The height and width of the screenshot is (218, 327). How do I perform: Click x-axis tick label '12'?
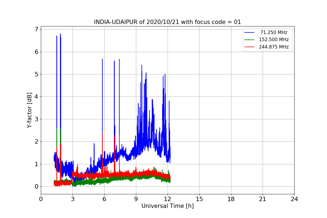[x=168, y=199]
